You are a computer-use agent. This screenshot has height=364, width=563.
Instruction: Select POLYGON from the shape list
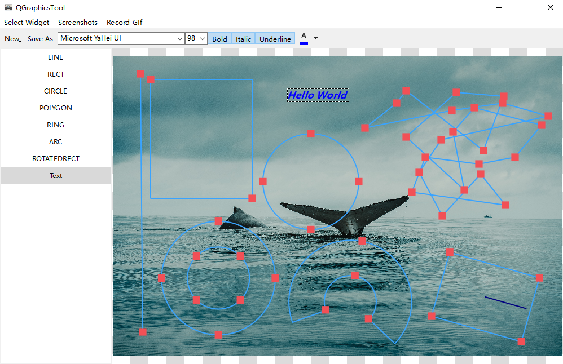click(56, 108)
